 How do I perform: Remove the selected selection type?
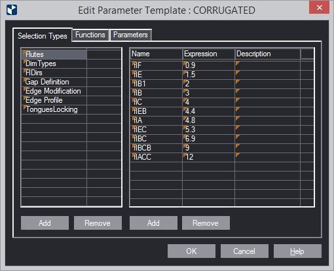[x=98, y=223]
